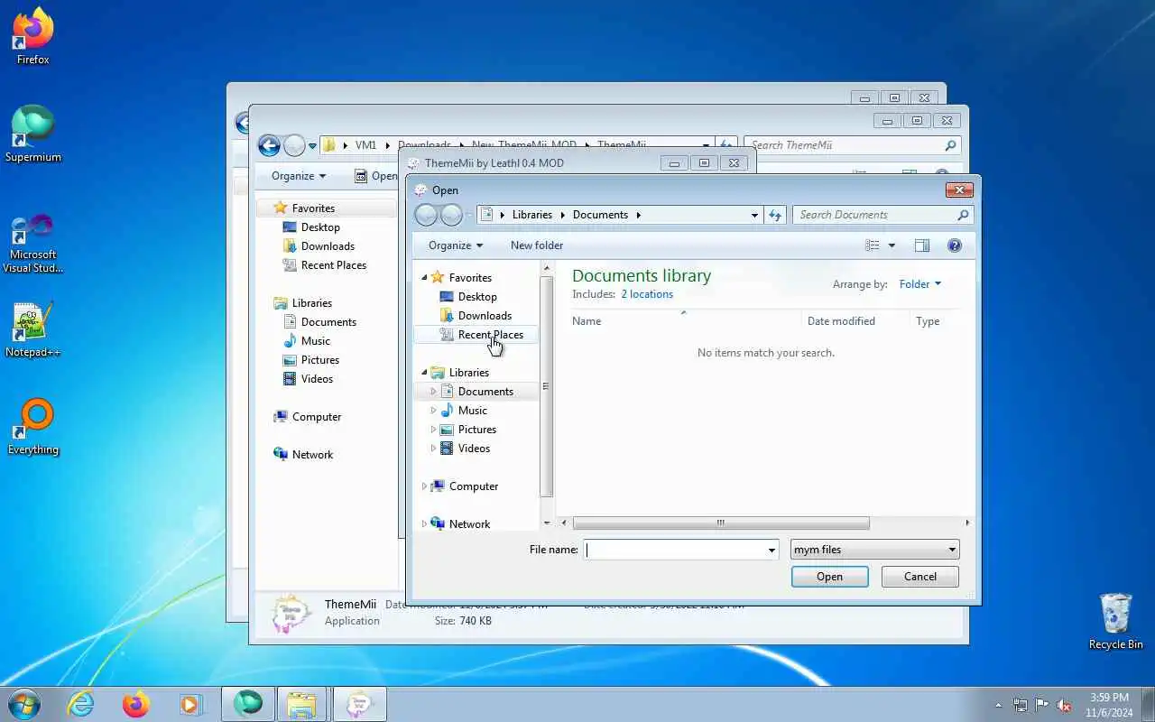Click Libraries in the Open dialog address bar
1155x722 pixels.
point(532,215)
